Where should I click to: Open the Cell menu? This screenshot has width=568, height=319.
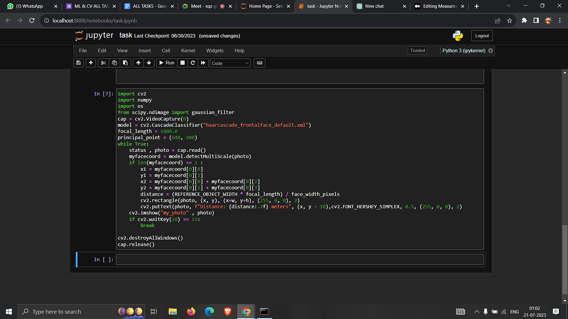(x=166, y=51)
